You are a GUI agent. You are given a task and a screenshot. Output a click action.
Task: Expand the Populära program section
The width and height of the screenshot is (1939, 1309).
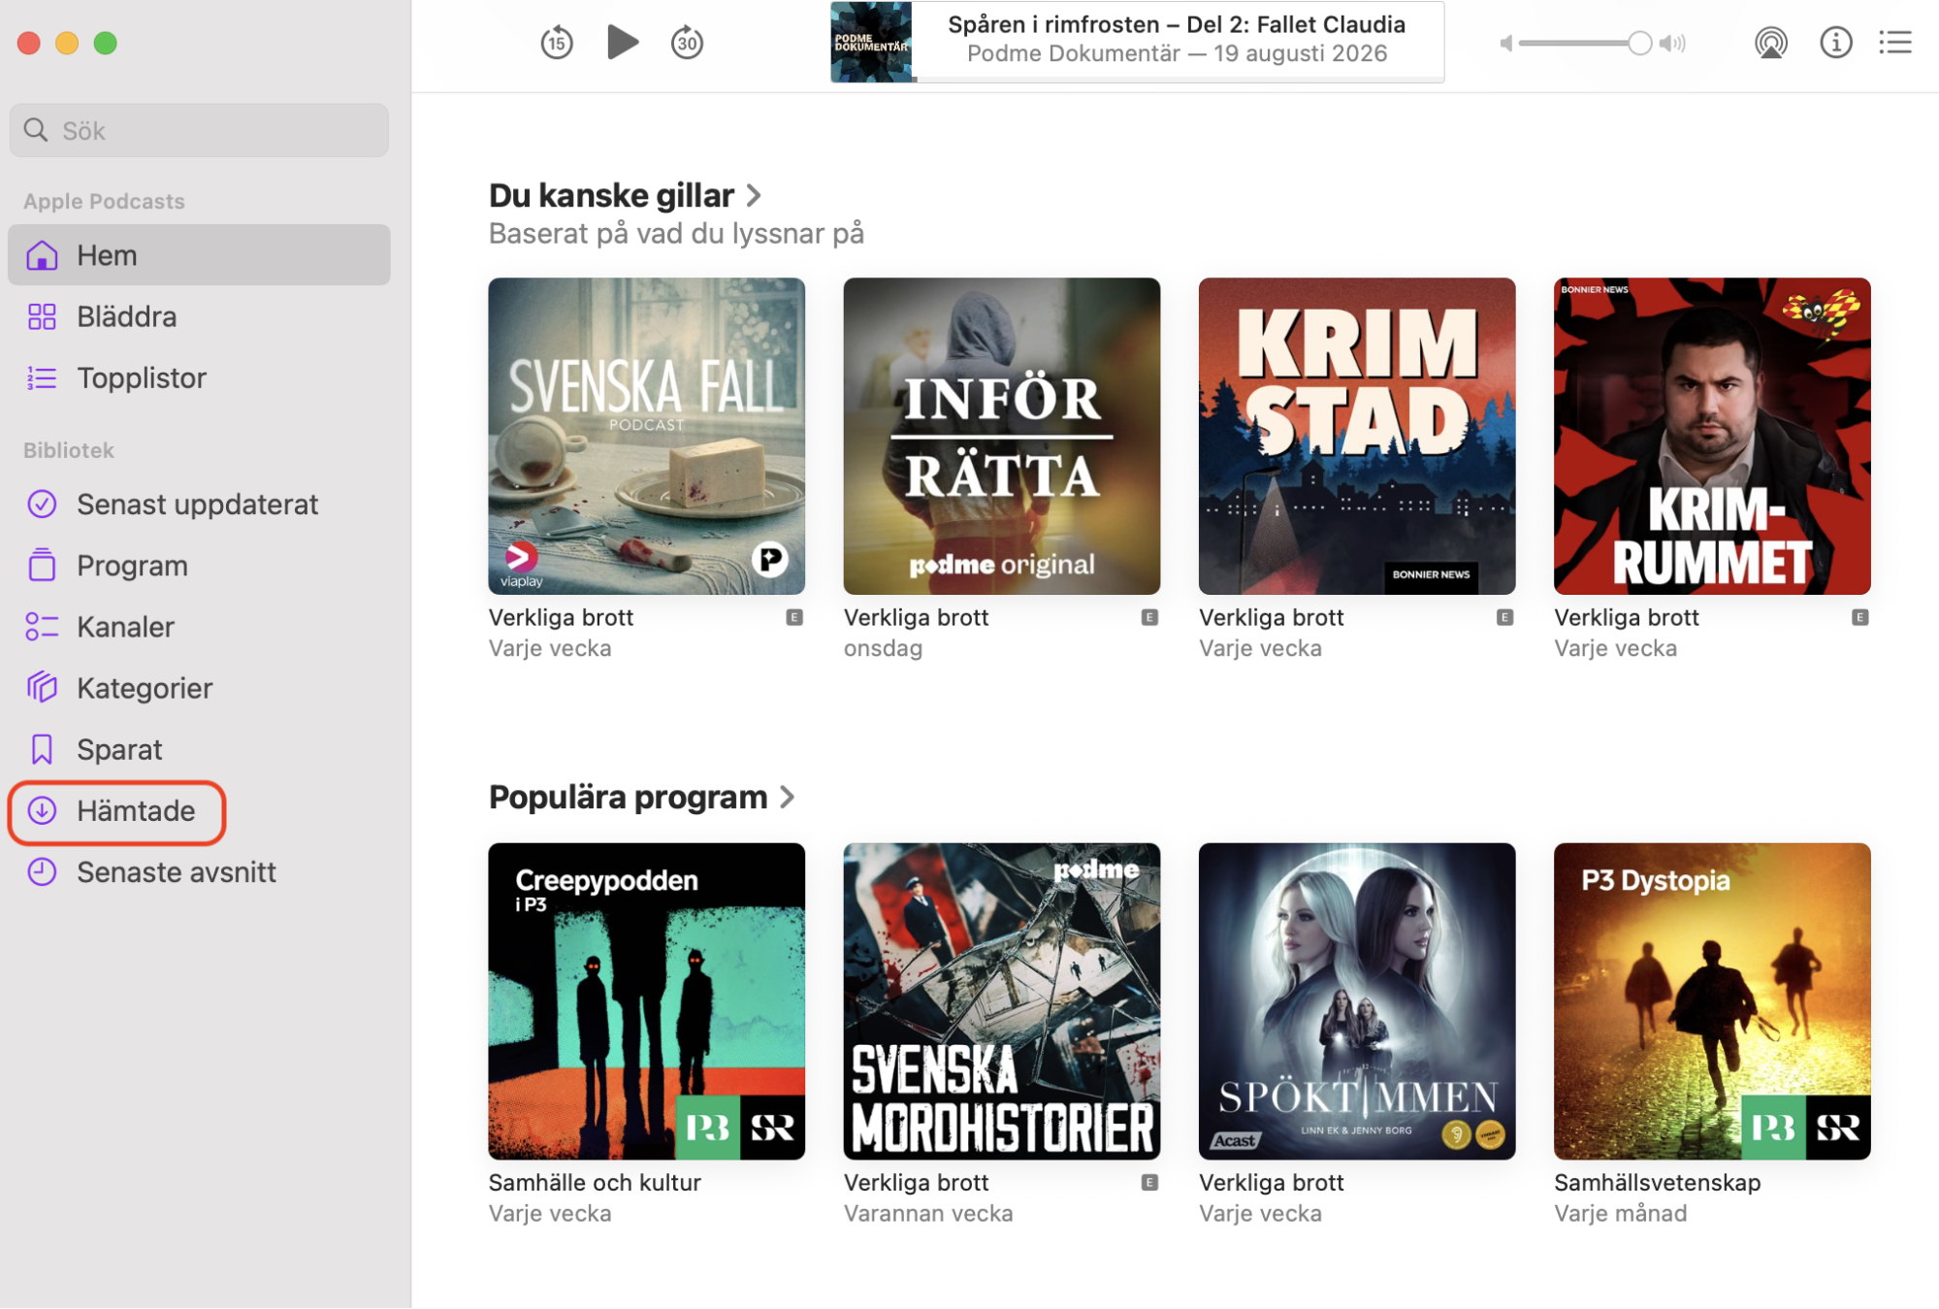coord(641,797)
